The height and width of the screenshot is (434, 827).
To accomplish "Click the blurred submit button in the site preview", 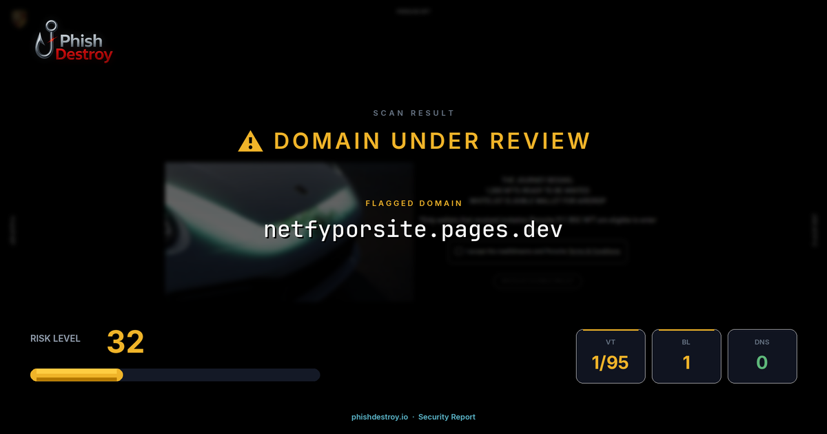I will (x=537, y=281).
